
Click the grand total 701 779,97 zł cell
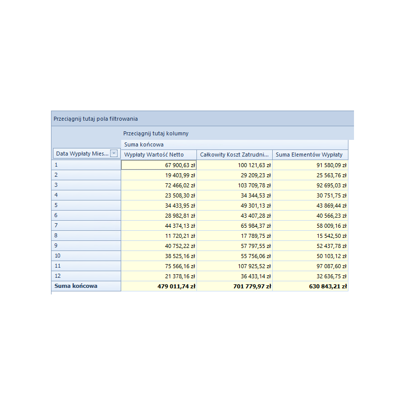coord(234,286)
